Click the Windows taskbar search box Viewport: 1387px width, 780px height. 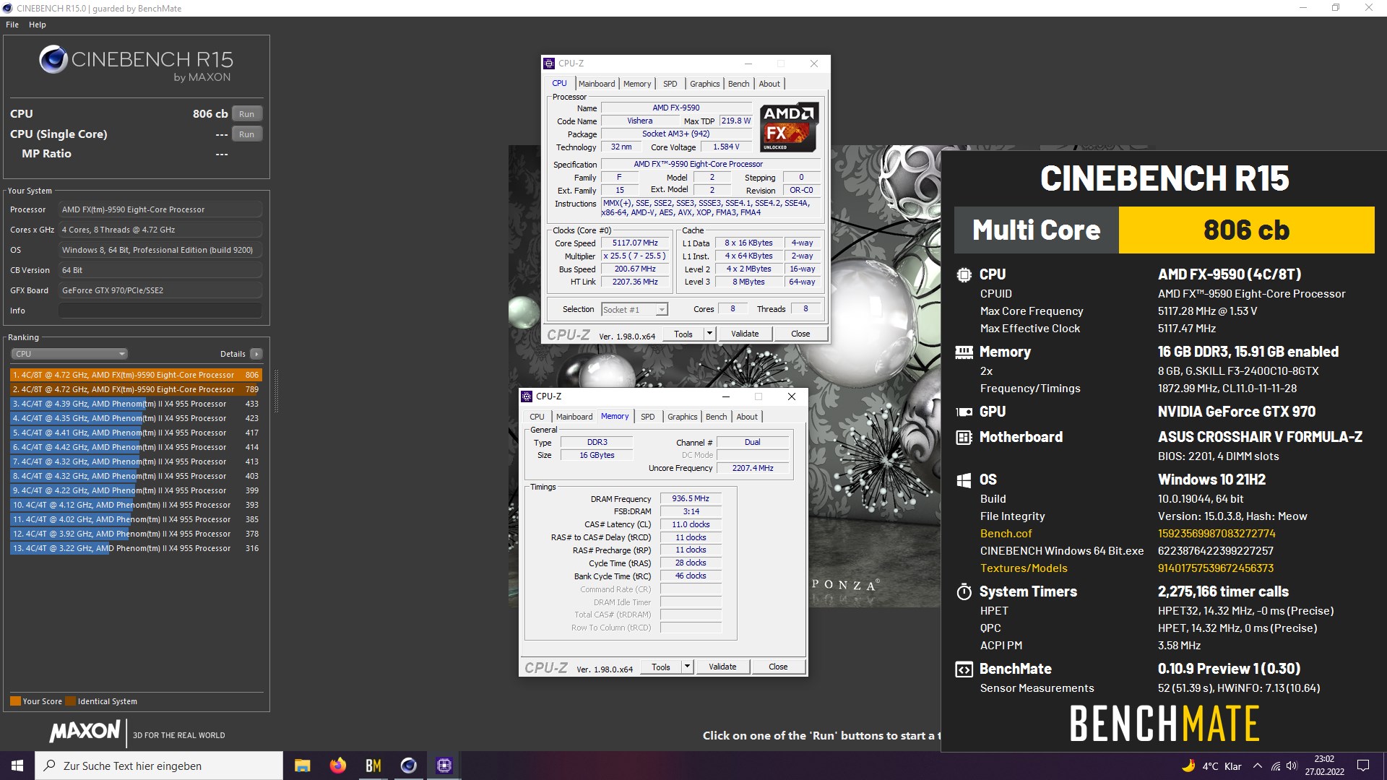pyautogui.click(x=159, y=766)
